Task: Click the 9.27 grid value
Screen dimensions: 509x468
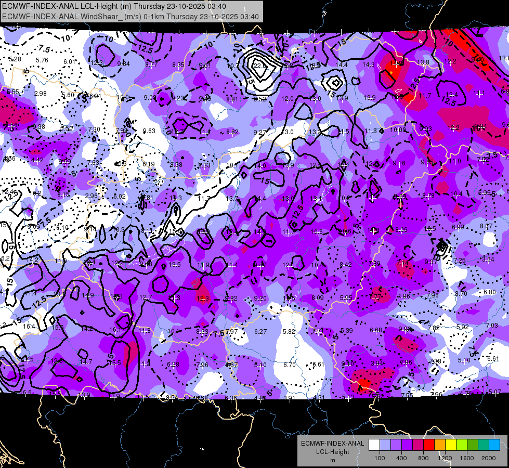Action: click(x=259, y=132)
